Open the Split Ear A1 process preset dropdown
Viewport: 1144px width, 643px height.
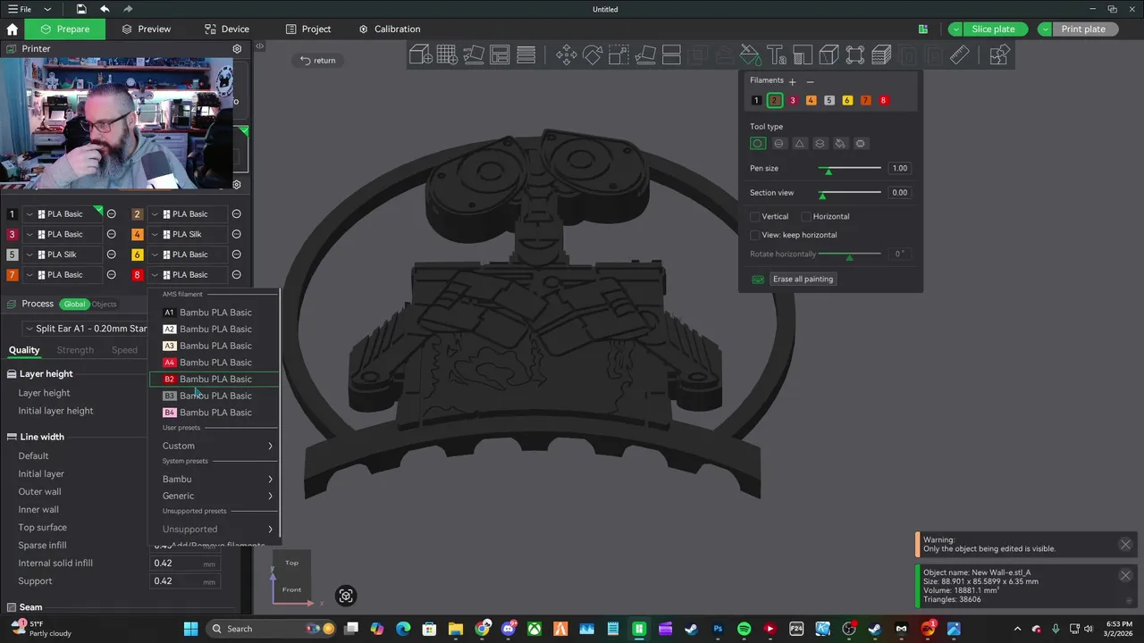[86, 329]
